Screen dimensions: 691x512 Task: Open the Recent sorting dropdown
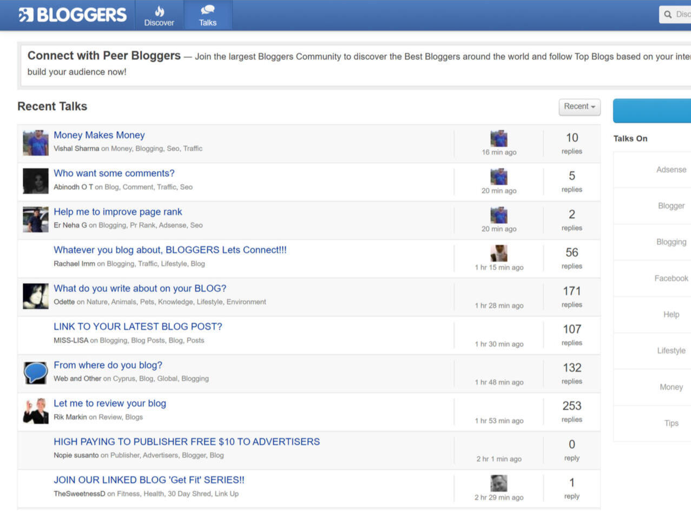(x=579, y=107)
